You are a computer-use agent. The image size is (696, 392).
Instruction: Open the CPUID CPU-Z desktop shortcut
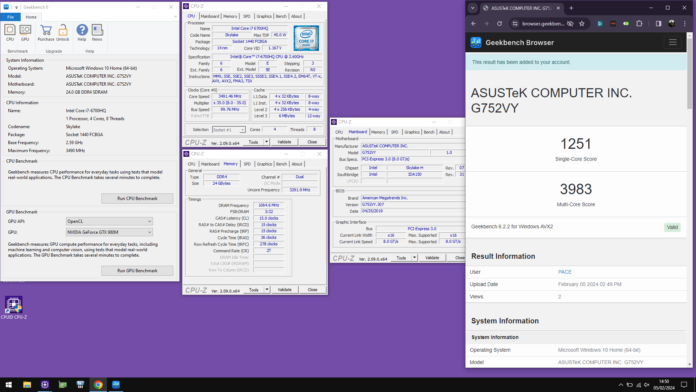coord(14,307)
